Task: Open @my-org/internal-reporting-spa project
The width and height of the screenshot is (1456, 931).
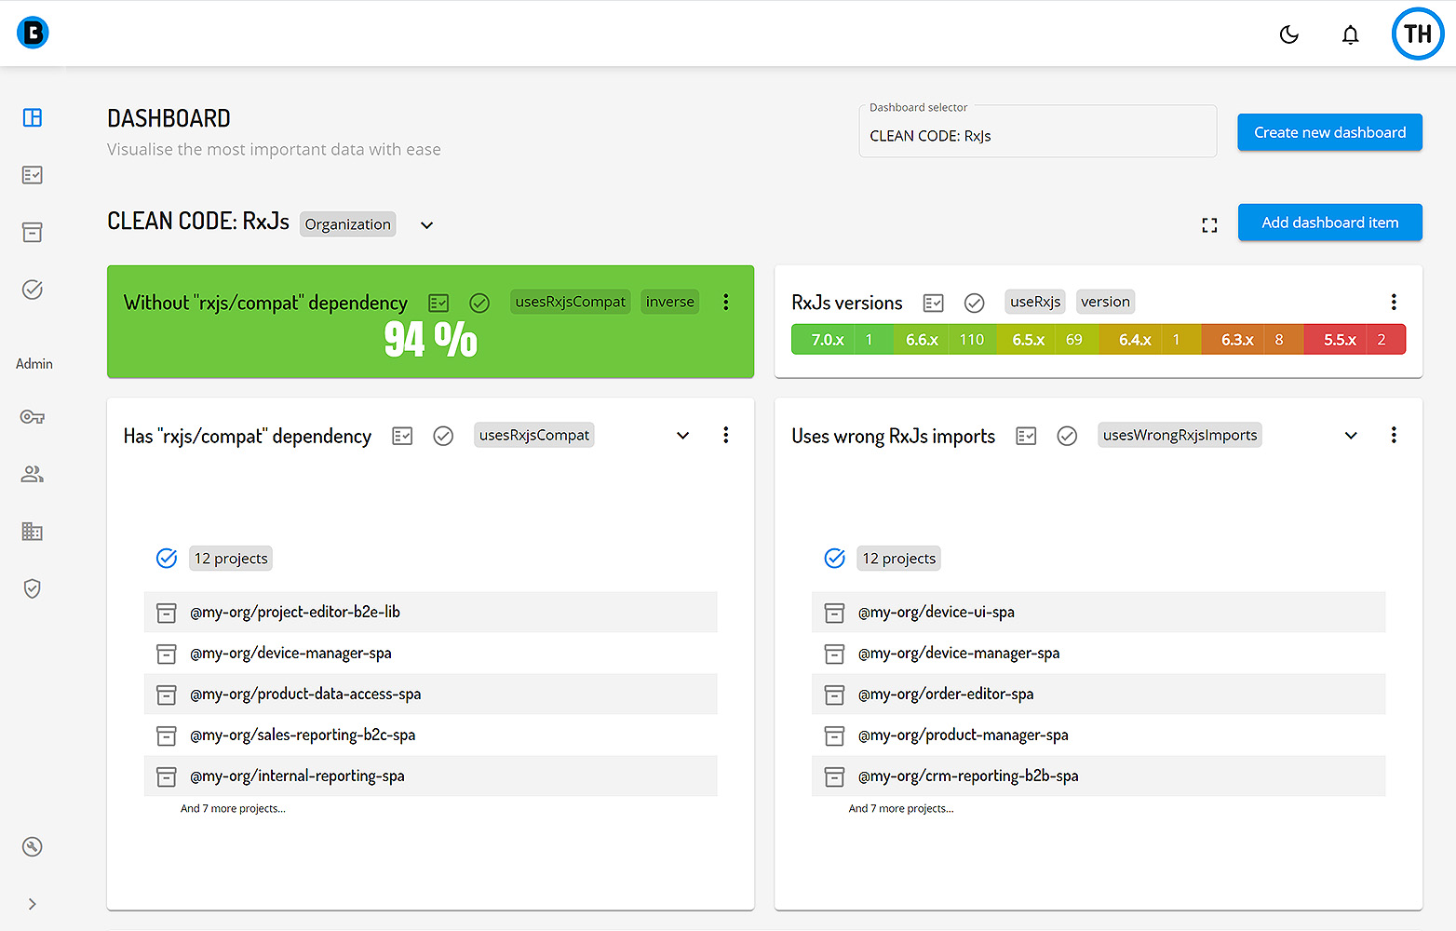Action: (430, 776)
